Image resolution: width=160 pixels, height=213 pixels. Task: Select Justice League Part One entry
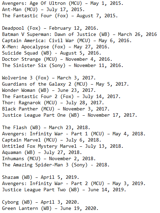[x=69, y=115]
